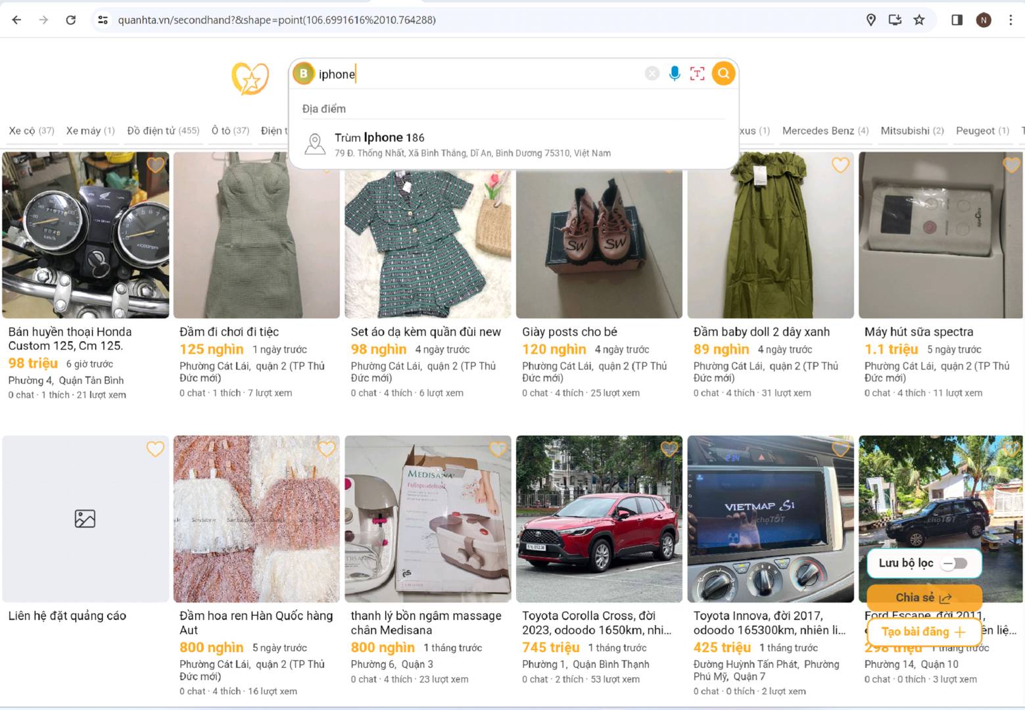Click the B badge in search box

click(304, 74)
